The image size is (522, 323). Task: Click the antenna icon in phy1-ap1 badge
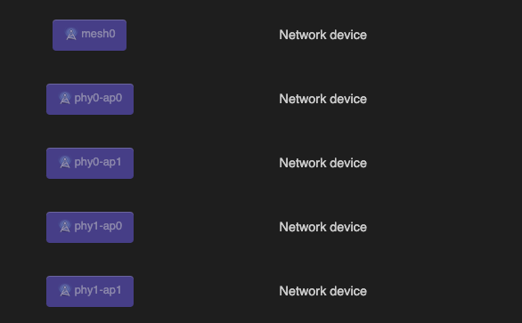(x=65, y=290)
